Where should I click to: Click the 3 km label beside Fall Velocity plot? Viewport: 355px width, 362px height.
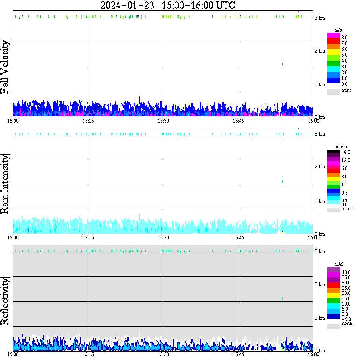point(319,18)
